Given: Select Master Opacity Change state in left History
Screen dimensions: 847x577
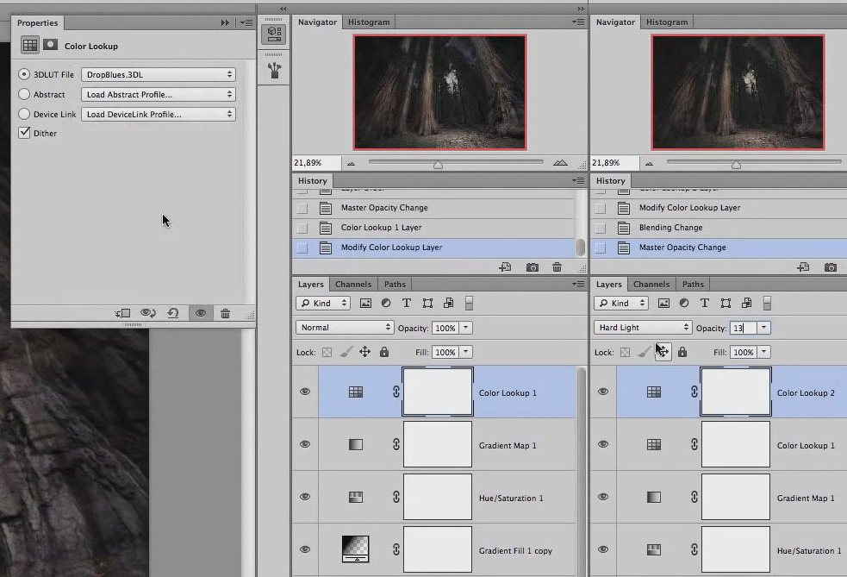Looking at the screenshot, I should click(x=384, y=208).
